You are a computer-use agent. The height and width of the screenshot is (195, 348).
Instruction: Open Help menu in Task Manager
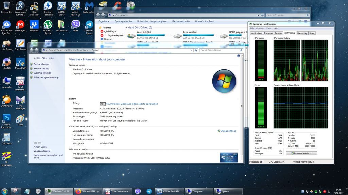pos(275,28)
